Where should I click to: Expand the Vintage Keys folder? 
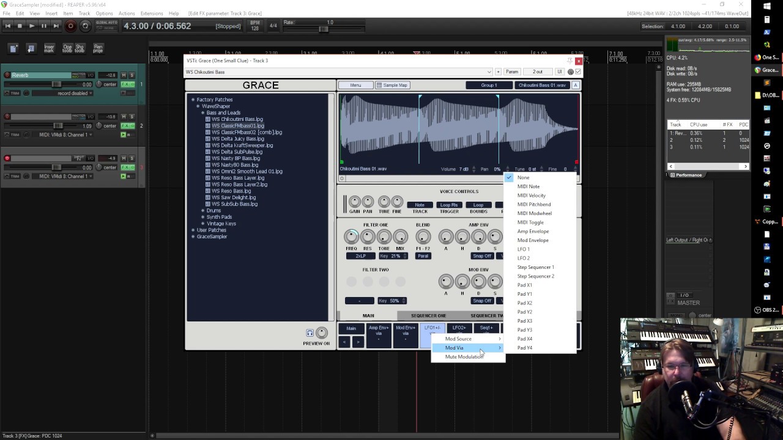point(202,224)
